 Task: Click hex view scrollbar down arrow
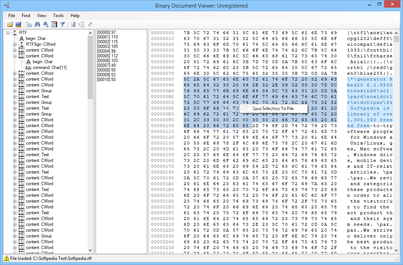click(x=396, y=250)
